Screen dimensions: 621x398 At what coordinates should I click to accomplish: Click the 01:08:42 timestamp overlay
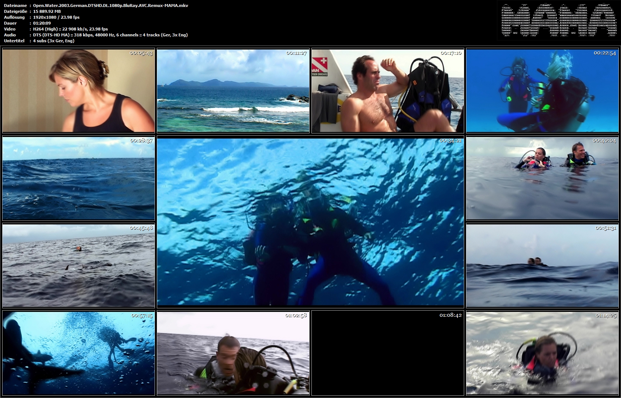(x=450, y=315)
